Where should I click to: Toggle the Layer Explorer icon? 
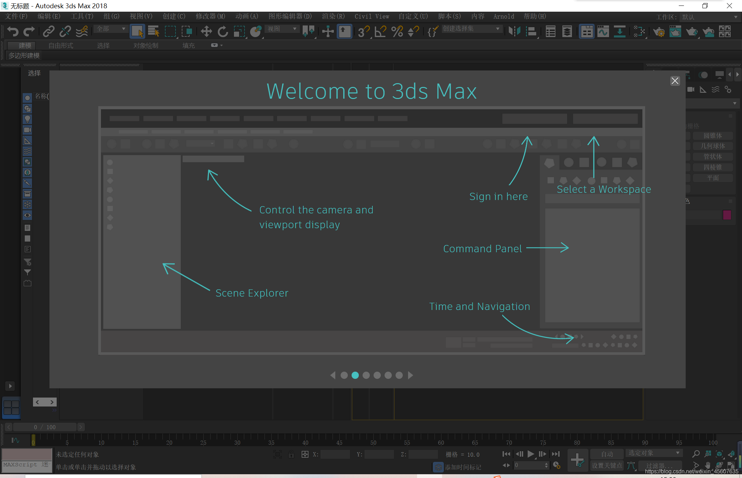coord(567,32)
